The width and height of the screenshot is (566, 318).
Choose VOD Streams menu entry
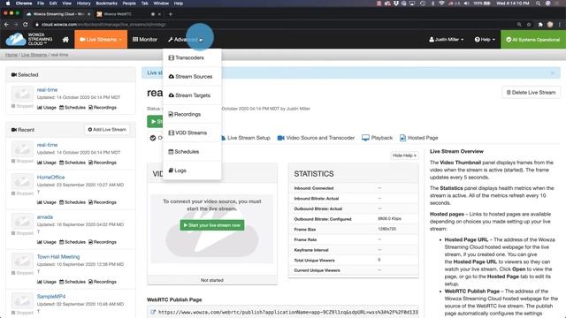[x=192, y=132]
